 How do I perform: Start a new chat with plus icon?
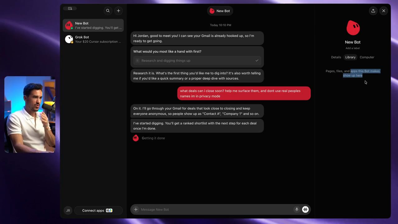[118, 11]
